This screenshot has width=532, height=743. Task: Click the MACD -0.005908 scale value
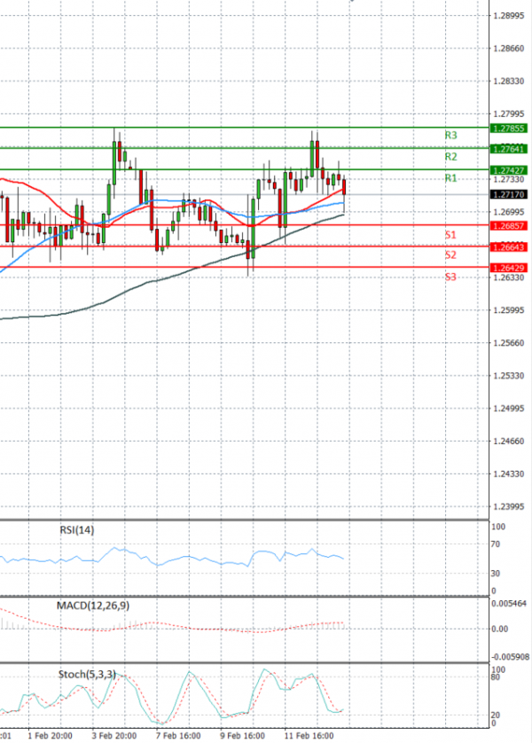tap(510, 657)
